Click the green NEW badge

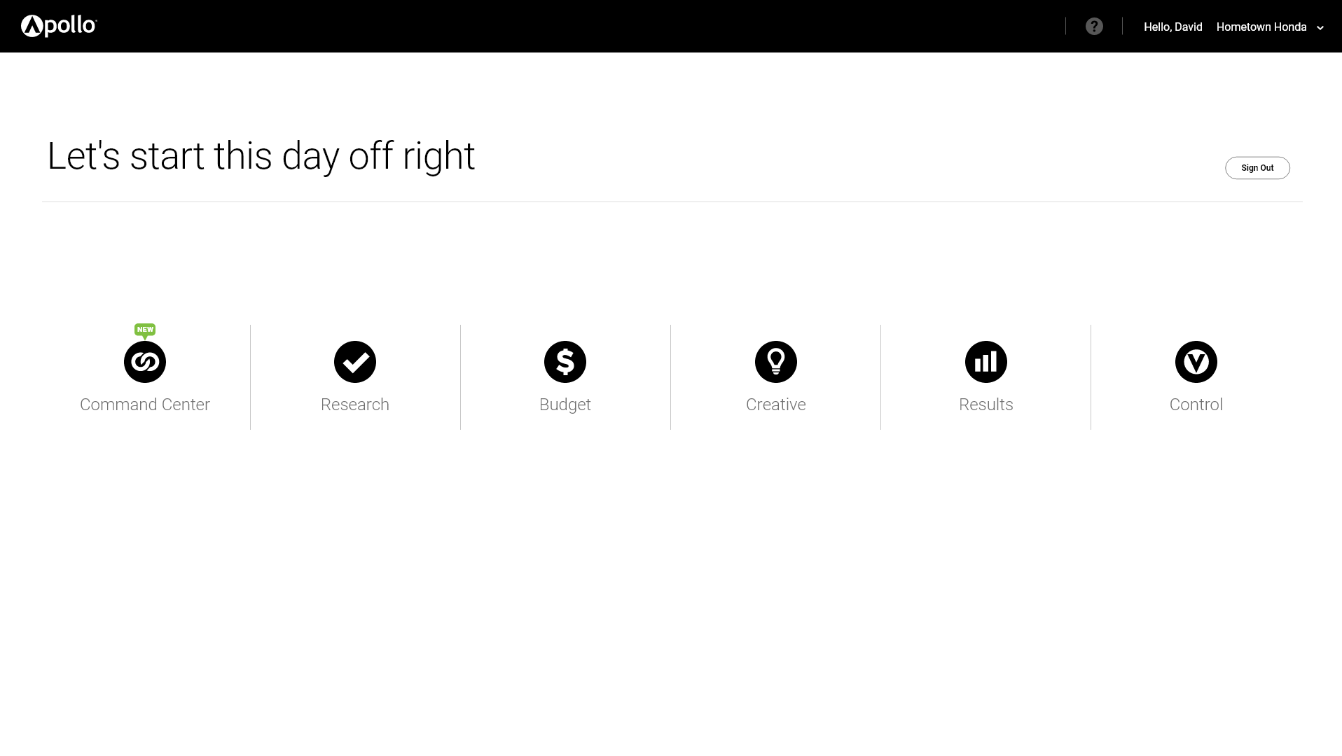[145, 330]
